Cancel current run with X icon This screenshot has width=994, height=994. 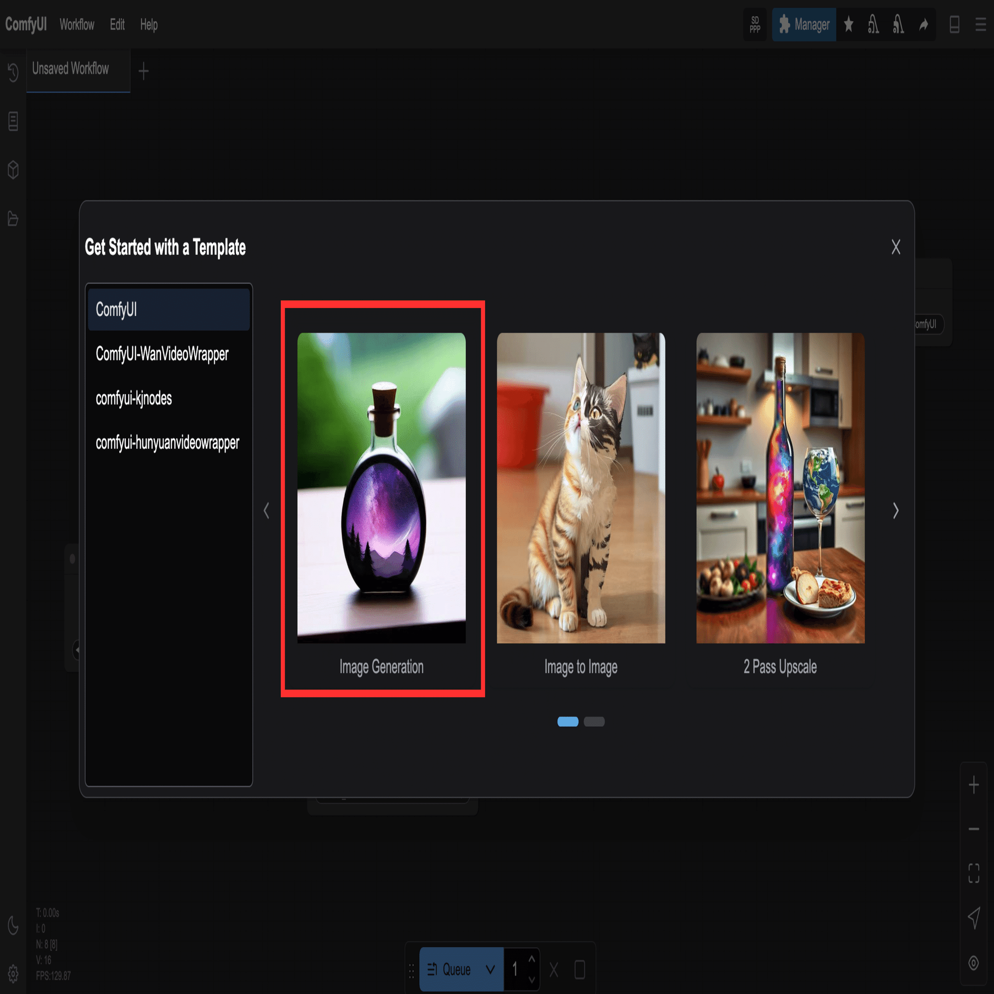pos(554,970)
